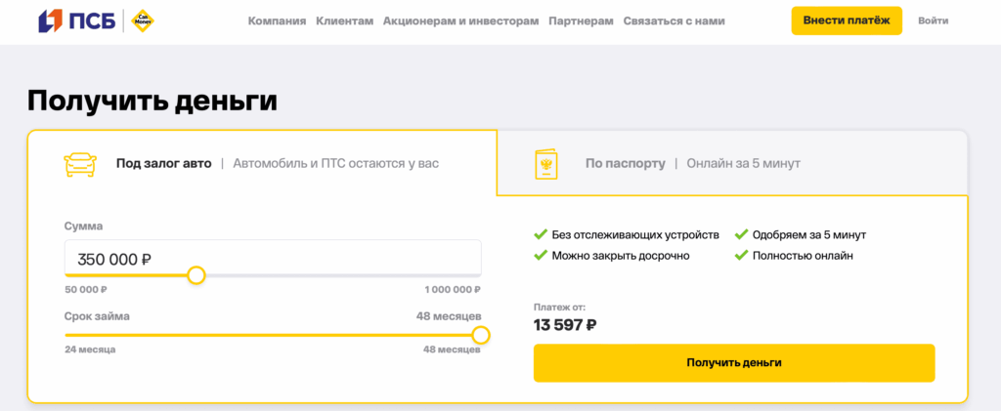Click the Сумма slider handle

196,275
